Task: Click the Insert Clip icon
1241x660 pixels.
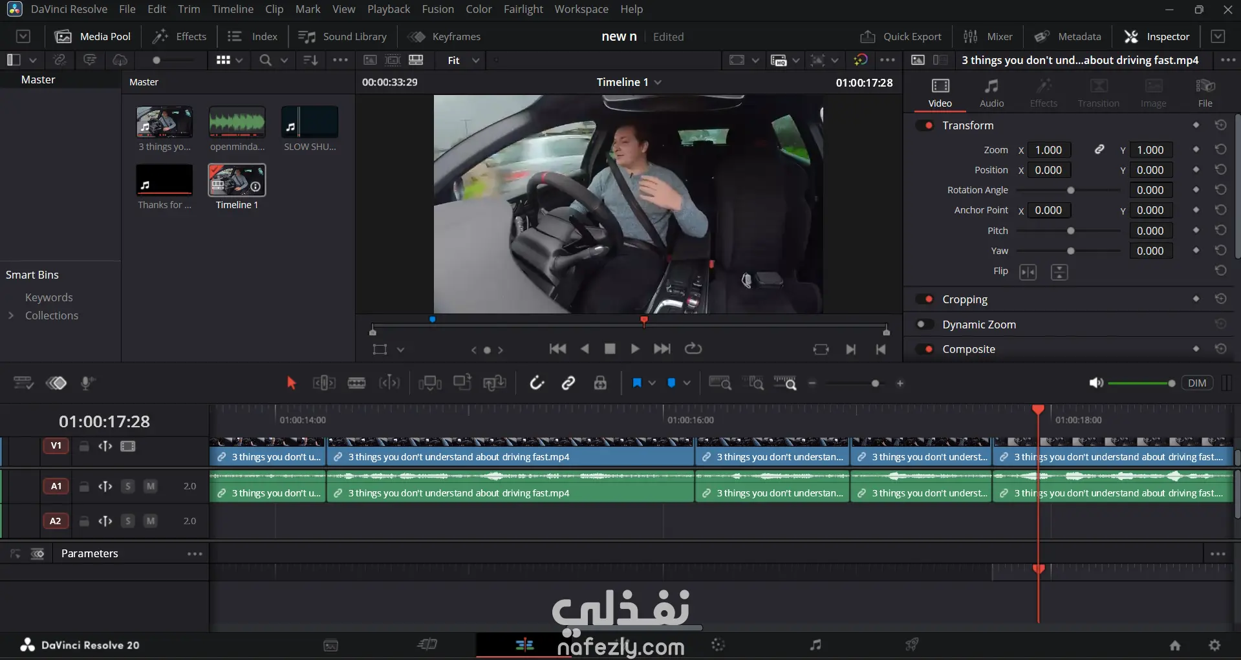Action: tap(430, 383)
